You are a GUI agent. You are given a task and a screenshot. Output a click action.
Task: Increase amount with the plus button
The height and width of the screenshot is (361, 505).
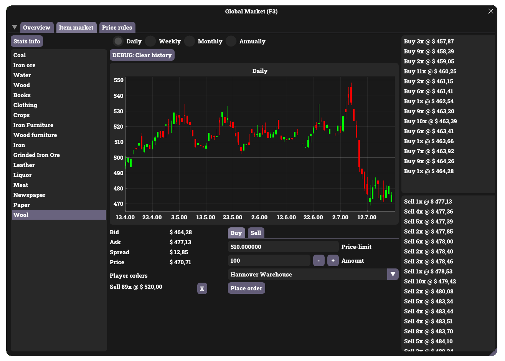(x=333, y=260)
